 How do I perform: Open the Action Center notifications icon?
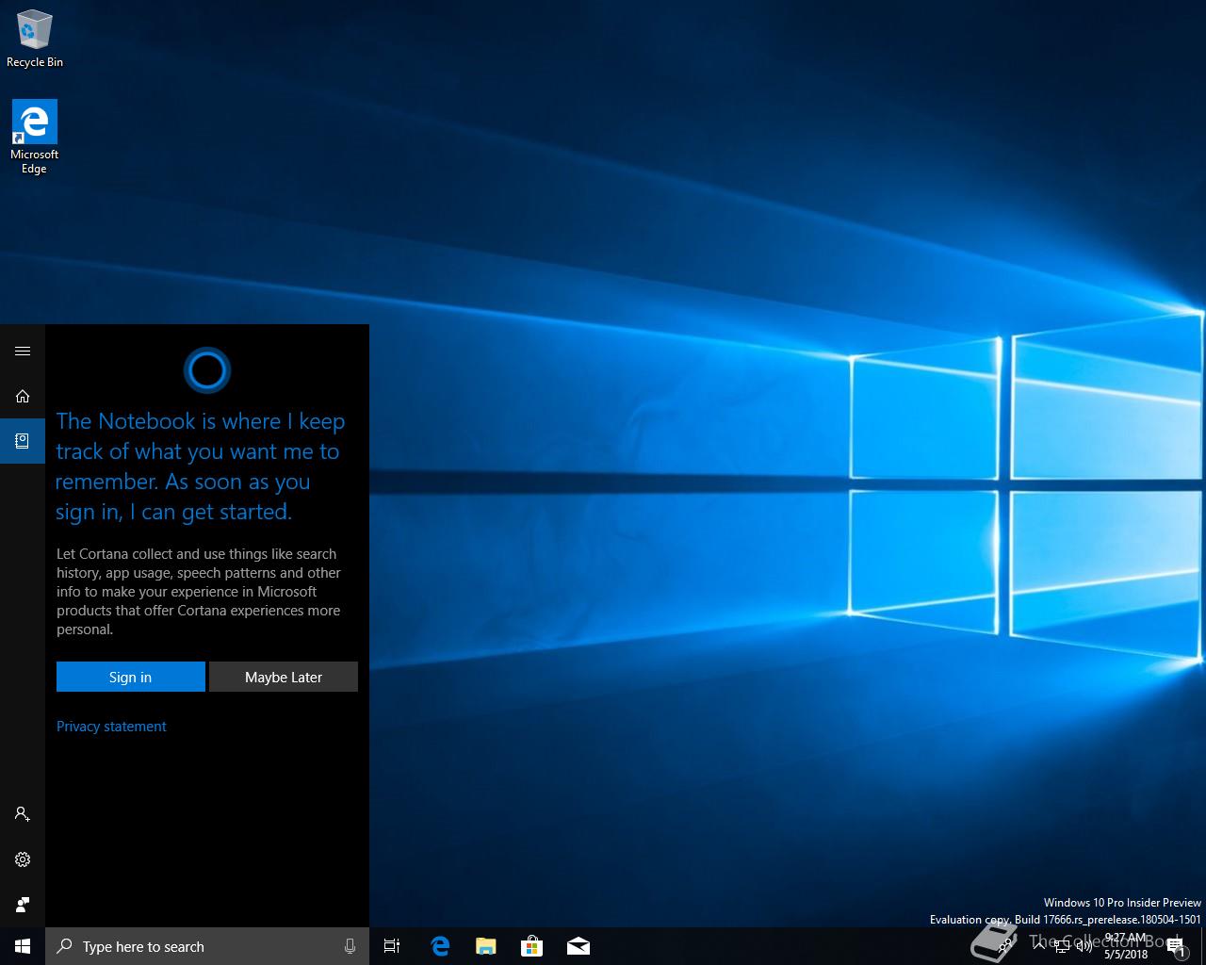click(x=1176, y=946)
